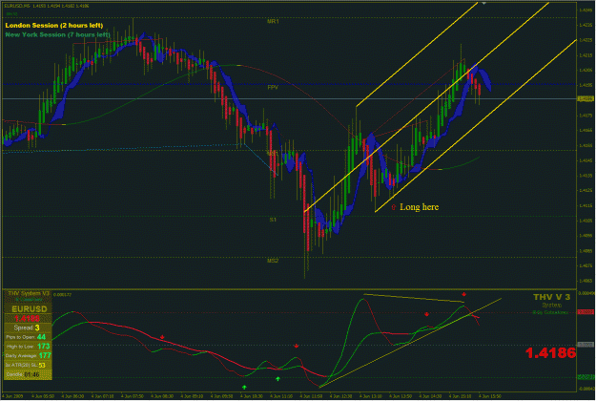
Task: Select the short yellow divergence line above indicator peaks
Action: 414,298
